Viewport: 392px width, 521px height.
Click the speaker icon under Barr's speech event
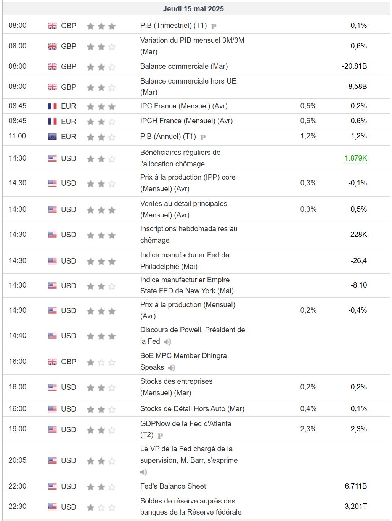pyautogui.click(x=144, y=472)
